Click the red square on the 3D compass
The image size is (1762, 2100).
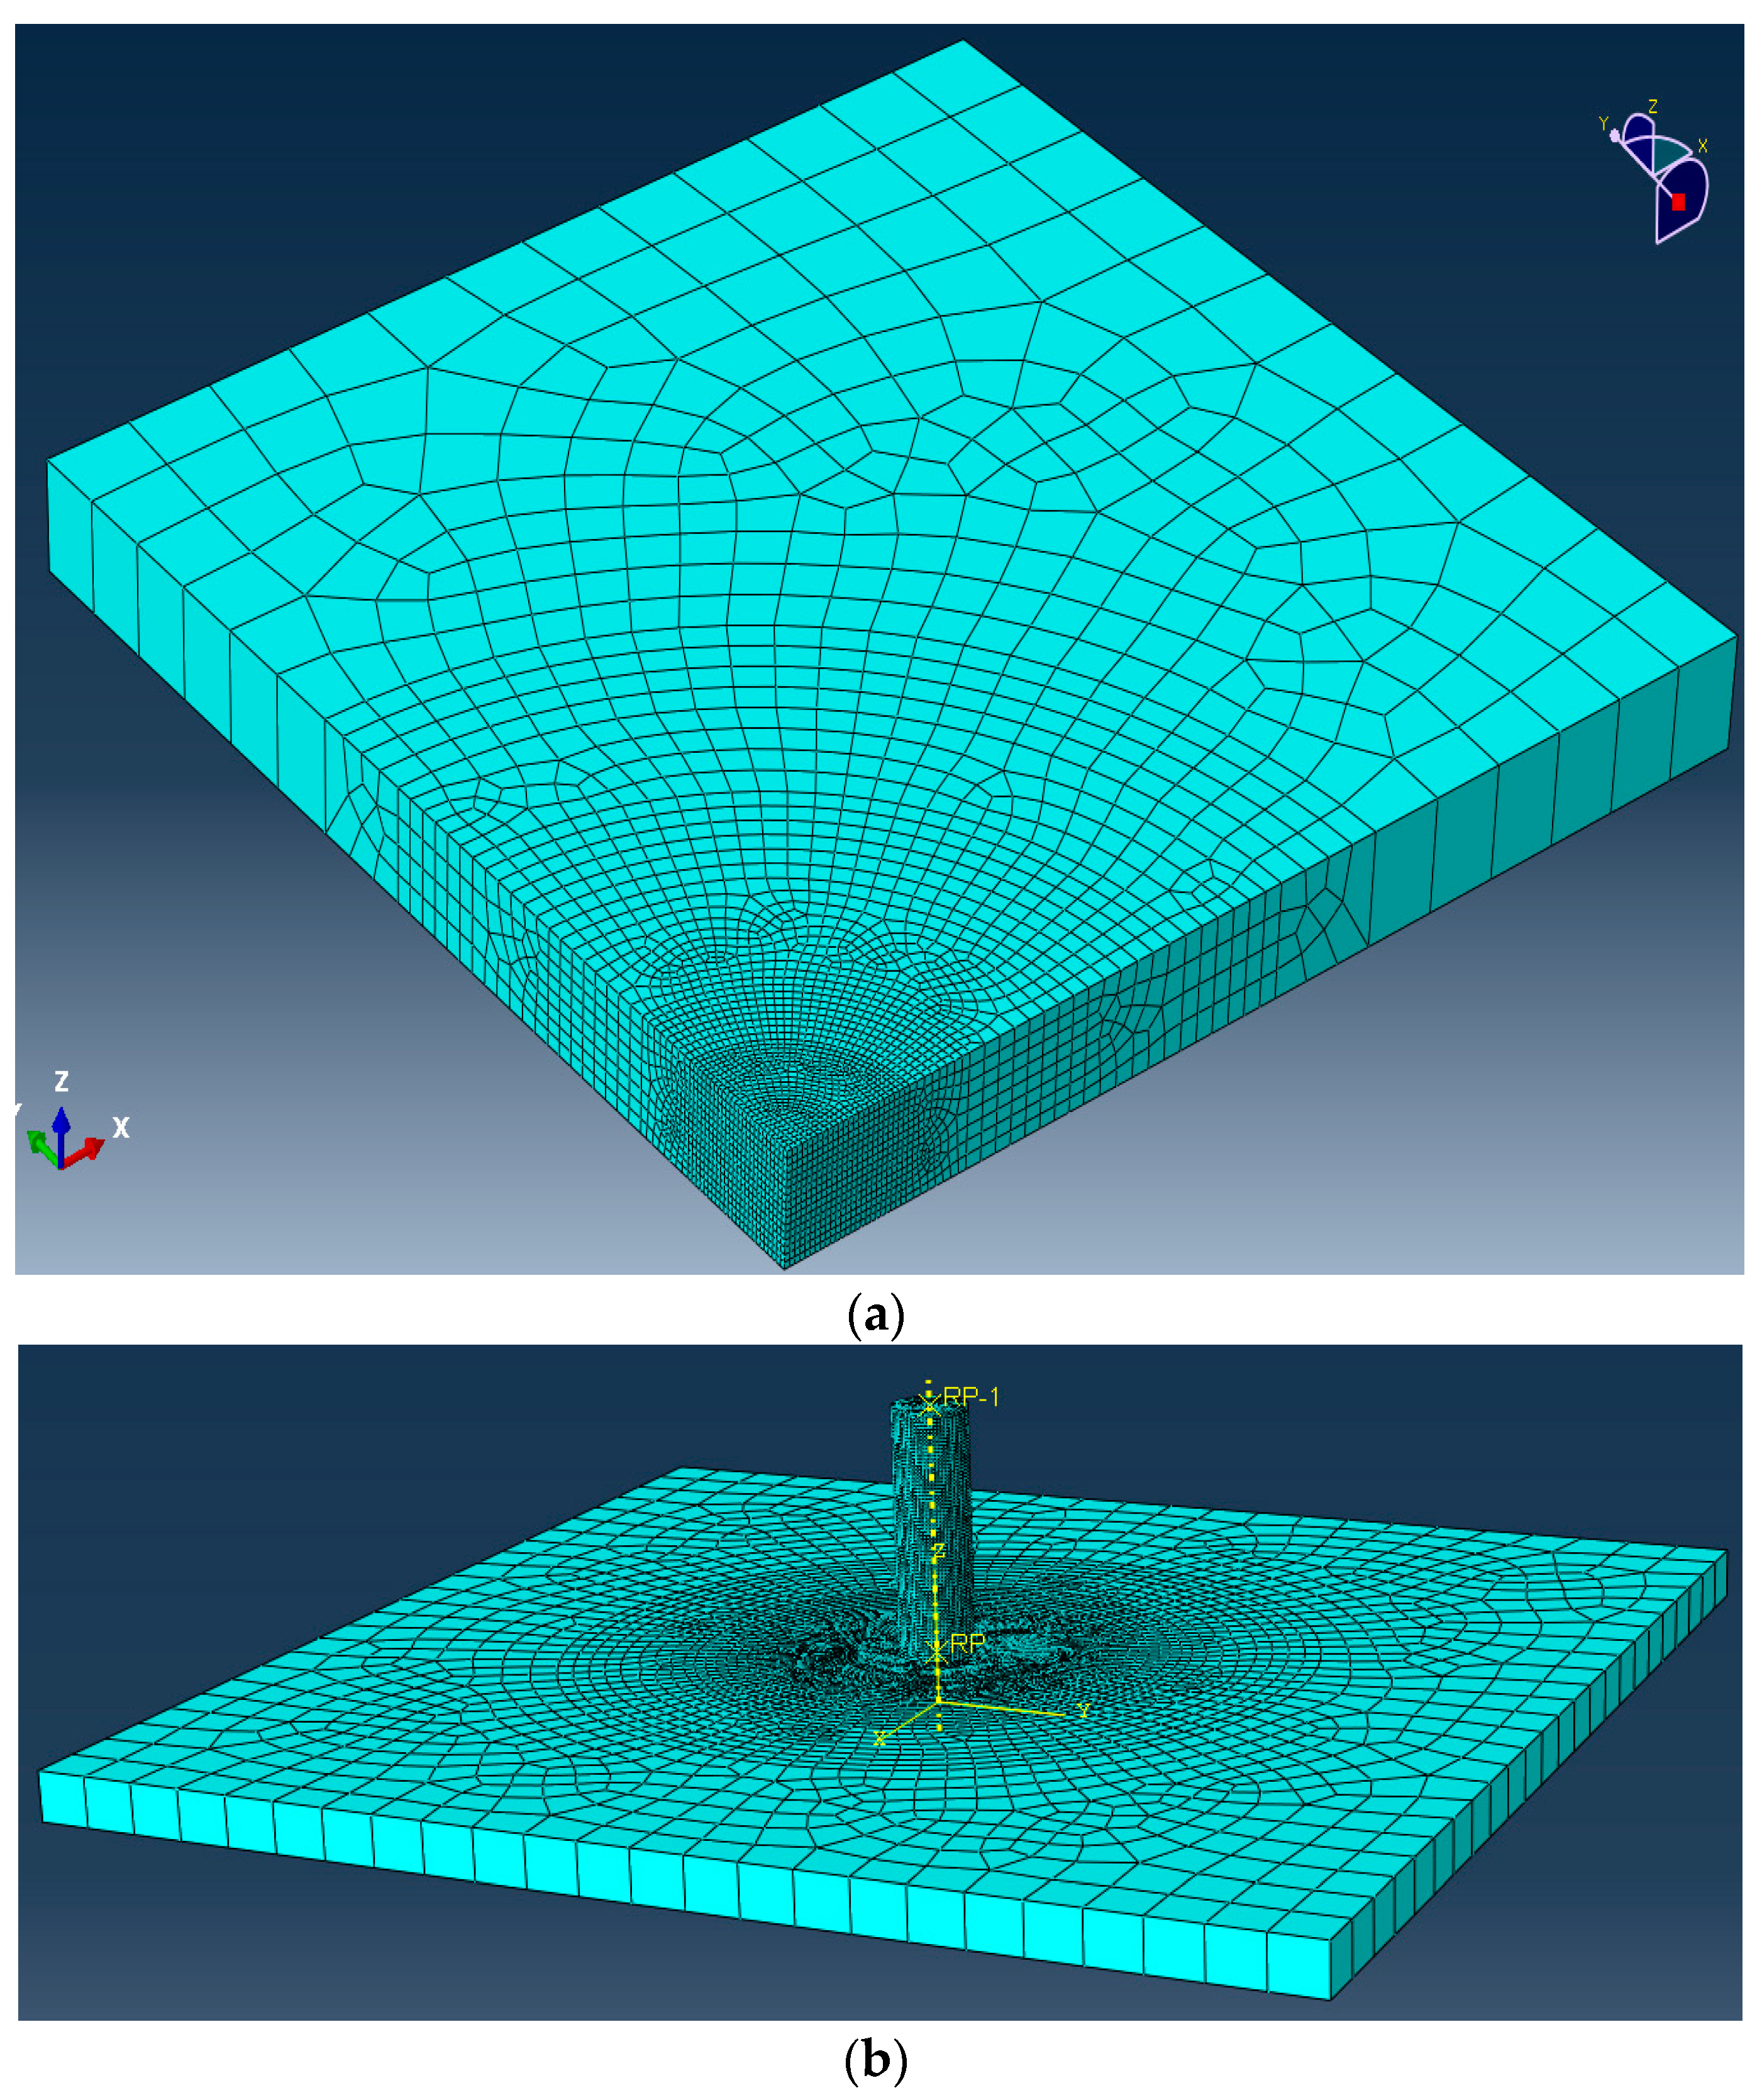pyautogui.click(x=1678, y=202)
